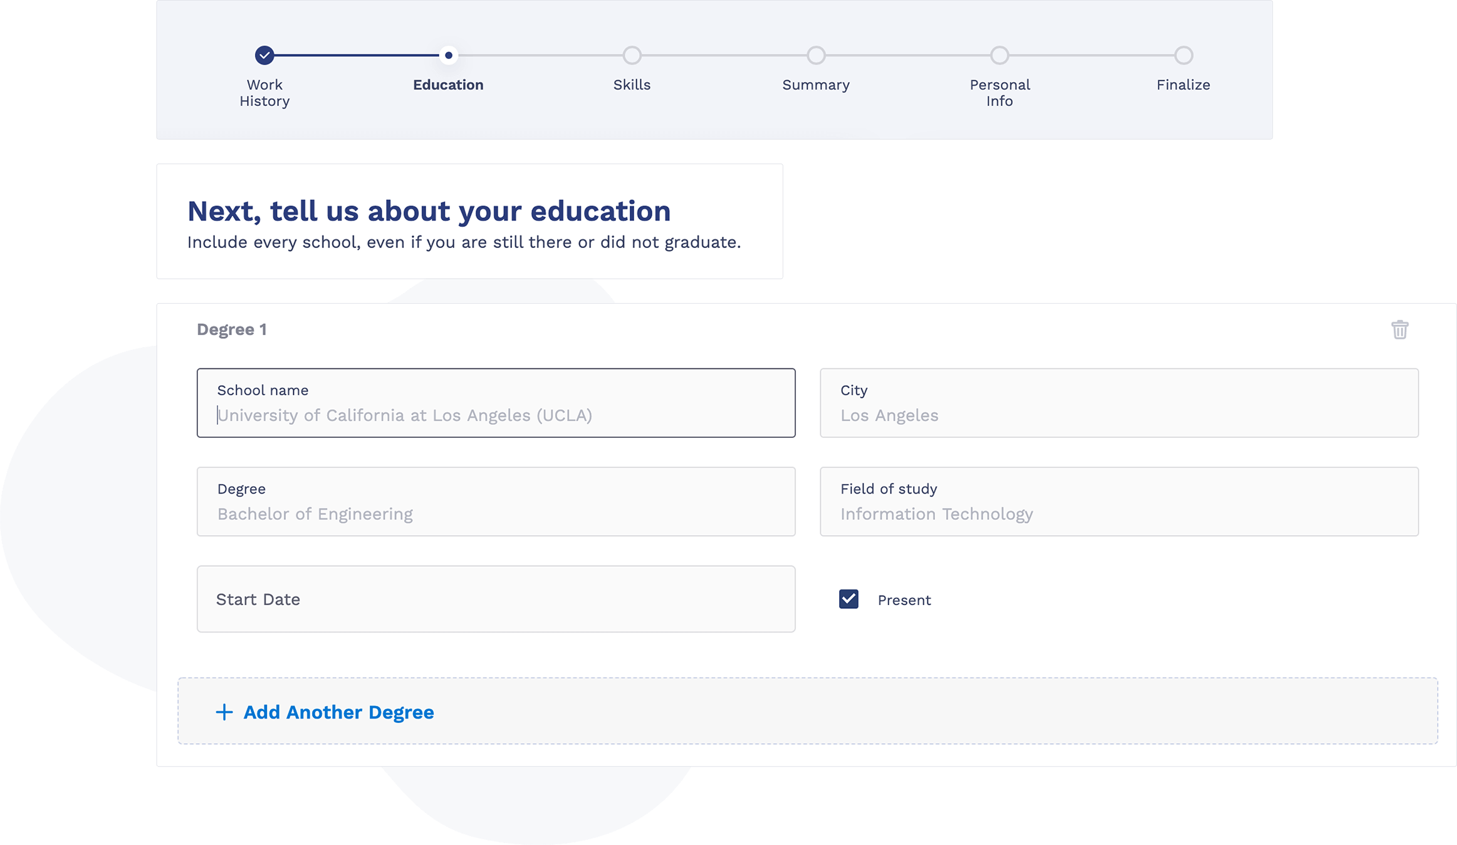The width and height of the screenshot is (1457, 845).
Task: Click the City input field
Action: coord(1119,402)
